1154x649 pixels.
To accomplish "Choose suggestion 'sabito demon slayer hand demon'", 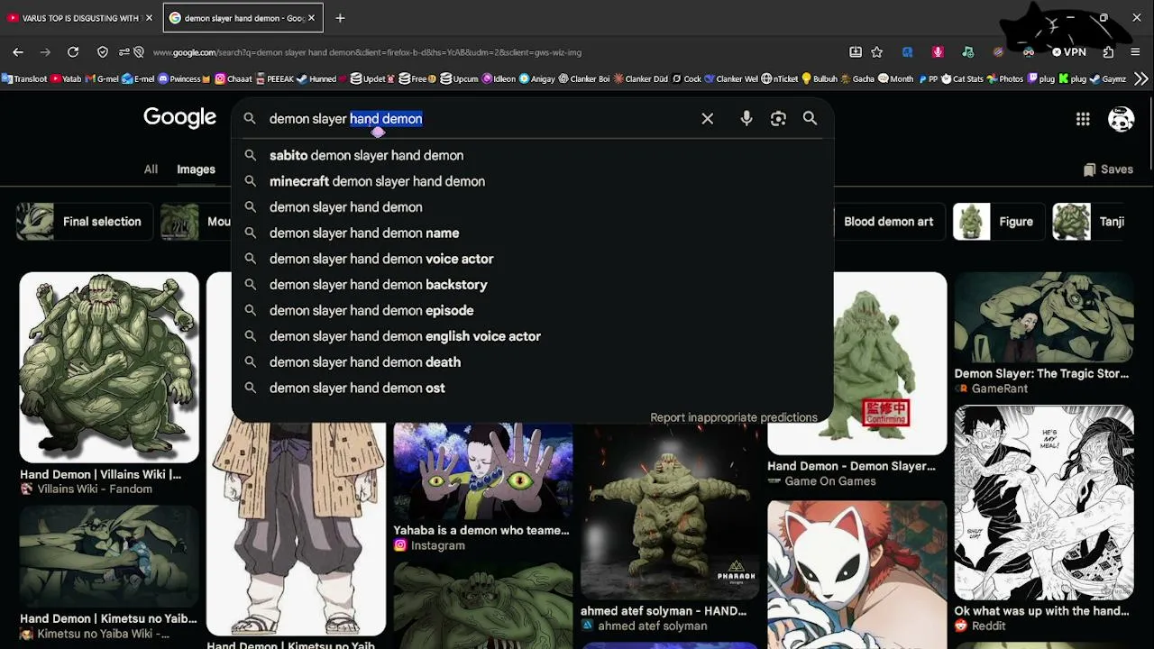I will [532, 156].
